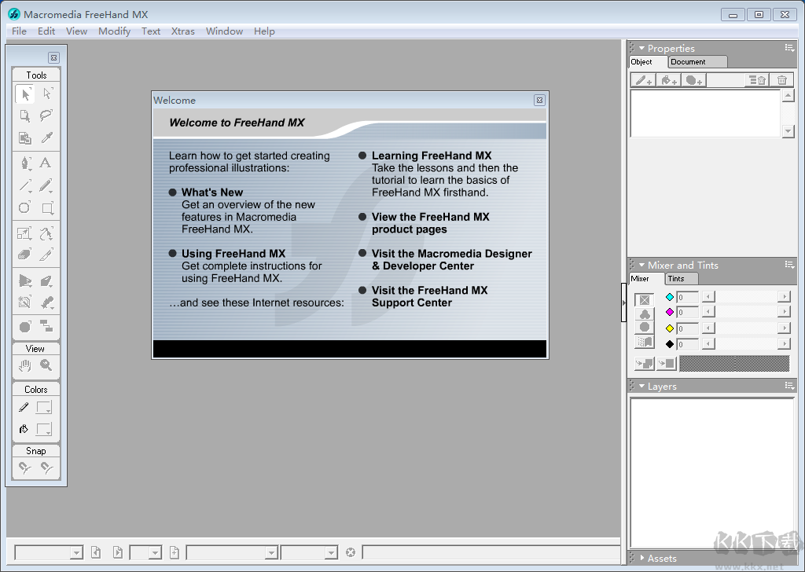Switch Mixer to RGB mode button
Viewport: 805px width, 572px height.
pyautogui.click(x=645, y=314)
